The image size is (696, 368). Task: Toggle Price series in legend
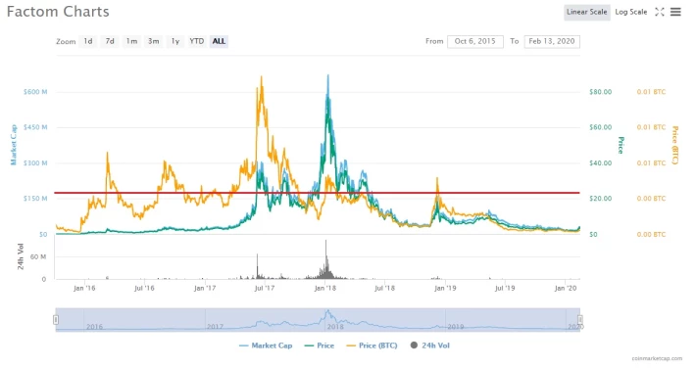click(x=320, y=345)
